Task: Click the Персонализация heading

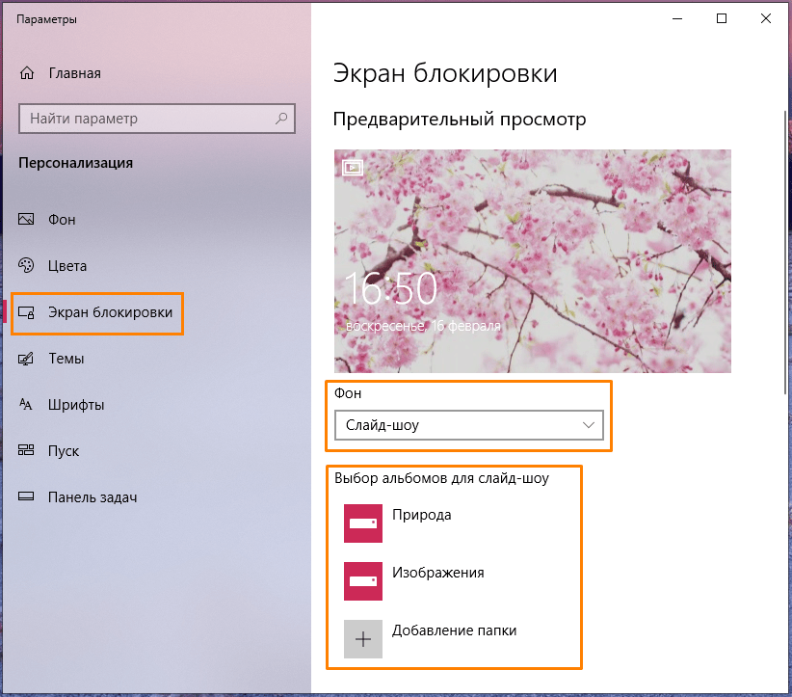Action: tap(76, 163)
